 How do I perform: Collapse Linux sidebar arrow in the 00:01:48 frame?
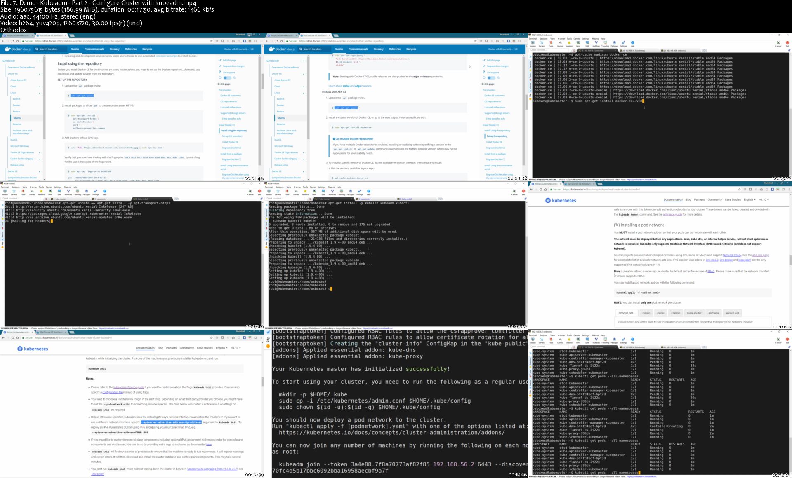click(x=40, y=93)
